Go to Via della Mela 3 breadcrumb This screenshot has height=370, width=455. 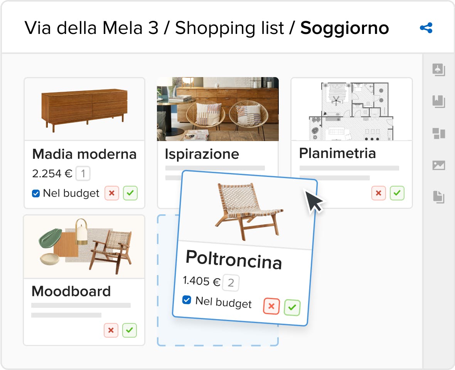pos(91,28)
